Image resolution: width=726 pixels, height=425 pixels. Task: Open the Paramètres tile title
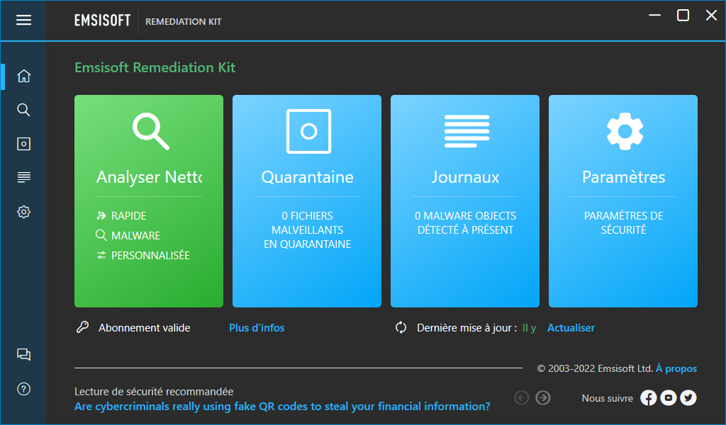[x=624, y=177]
